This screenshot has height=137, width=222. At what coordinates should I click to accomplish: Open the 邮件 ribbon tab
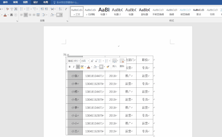5,2
